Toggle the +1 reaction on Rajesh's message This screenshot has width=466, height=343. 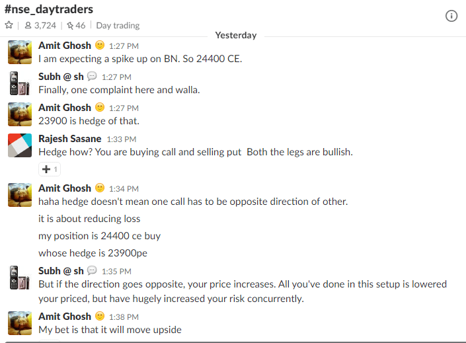point(50,169)
